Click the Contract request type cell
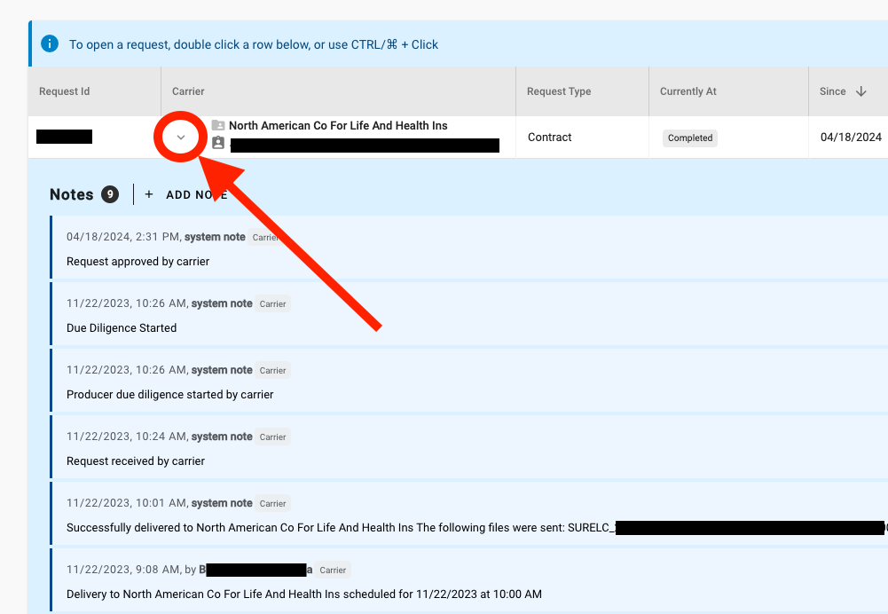This screenshot has height=614, width=888. click(x=549, y=137)
